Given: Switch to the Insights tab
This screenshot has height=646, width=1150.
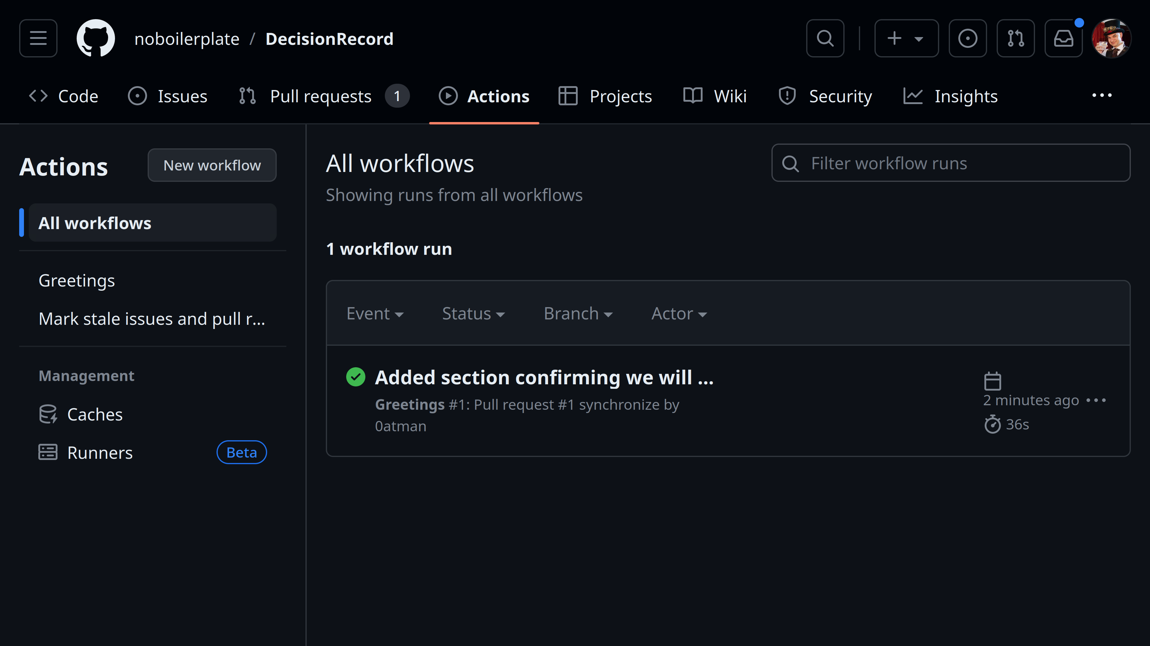Looking at the screenshot, I should pos(951,96).
